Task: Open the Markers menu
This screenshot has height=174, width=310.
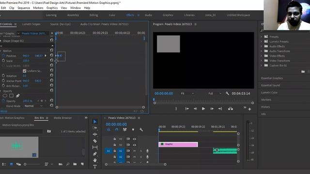Action: pyautogui.click(x=38, y=8)
